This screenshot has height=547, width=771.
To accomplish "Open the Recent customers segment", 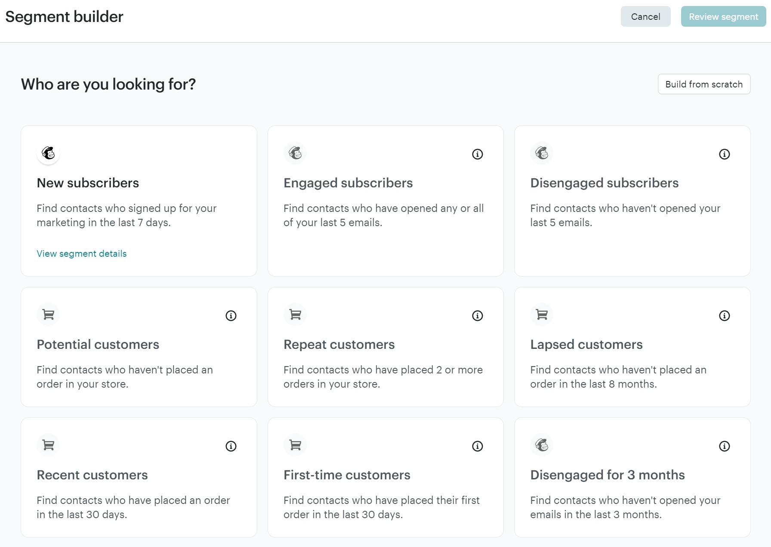I will (x=139, y=477).
